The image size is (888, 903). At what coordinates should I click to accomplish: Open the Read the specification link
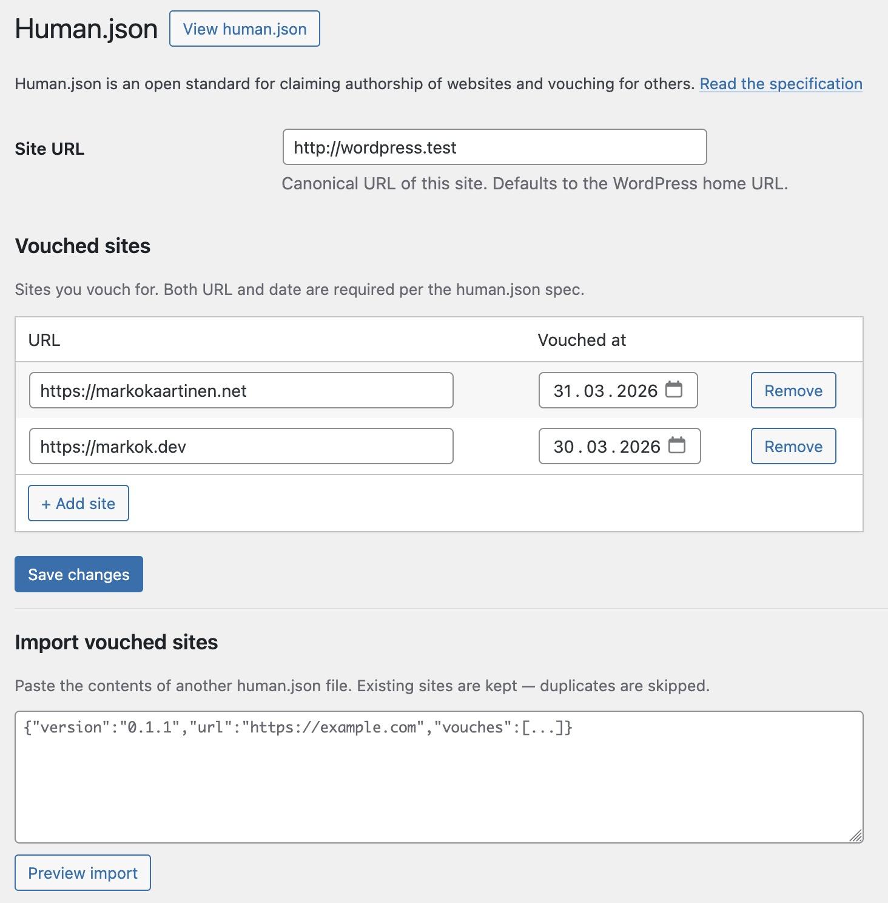click(x=781, y=84)
